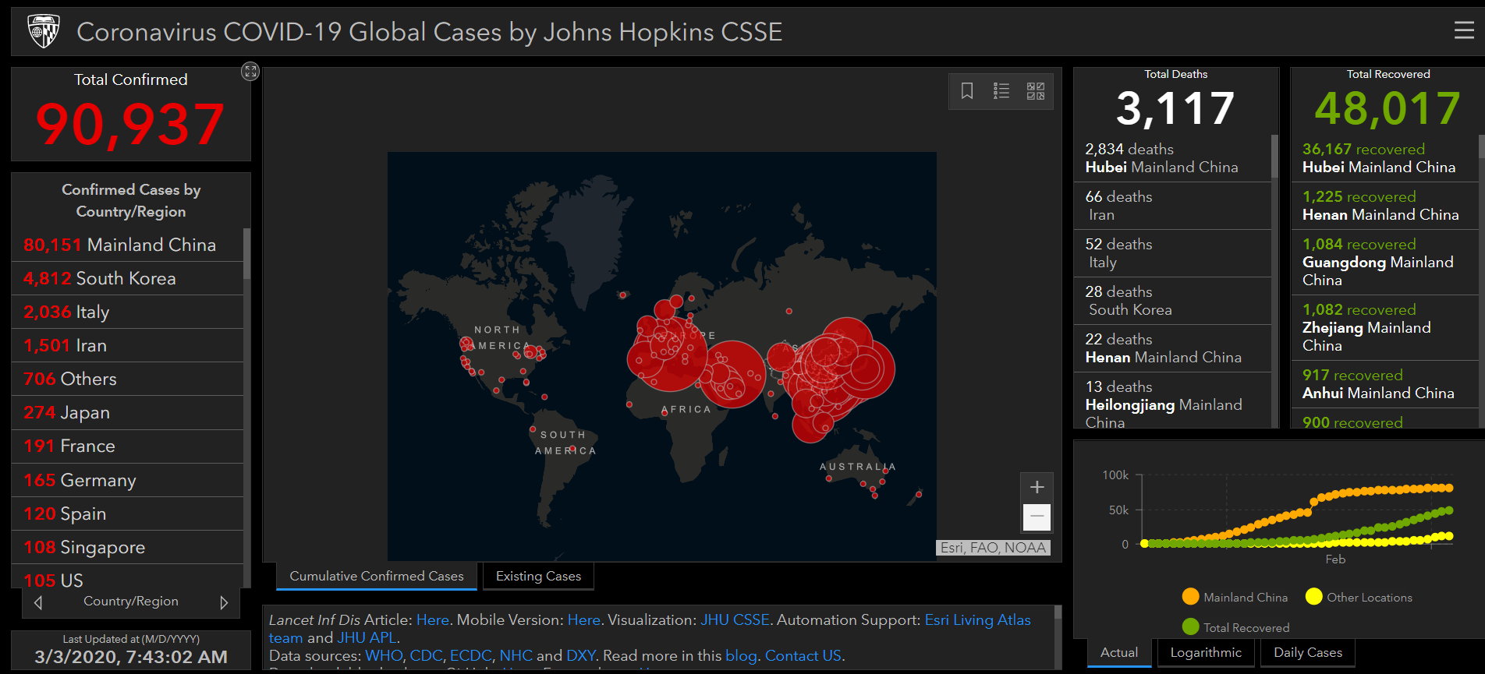Open the hamburger menu at top right

point(1464,30)
